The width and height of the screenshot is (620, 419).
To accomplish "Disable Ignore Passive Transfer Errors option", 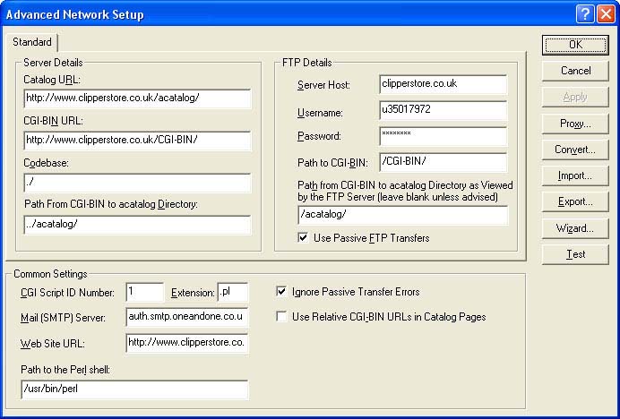I will [282, 292].
